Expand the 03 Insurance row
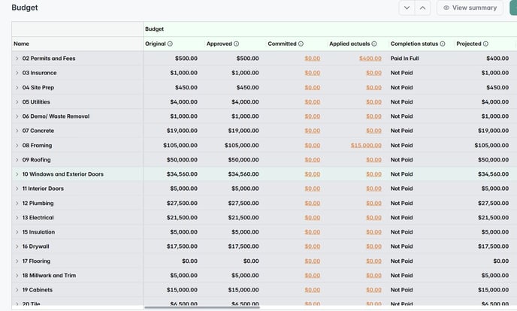The height and width of the screenshot is (311, 517). pyautogui.click(x=17, y=73)
